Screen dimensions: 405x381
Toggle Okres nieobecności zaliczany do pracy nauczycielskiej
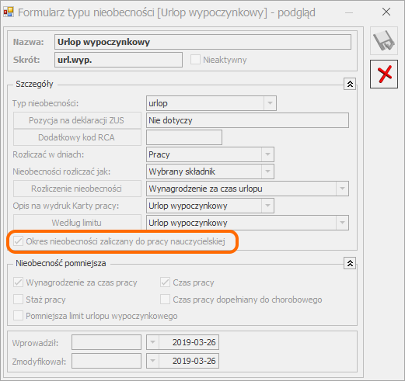[19, 241]
